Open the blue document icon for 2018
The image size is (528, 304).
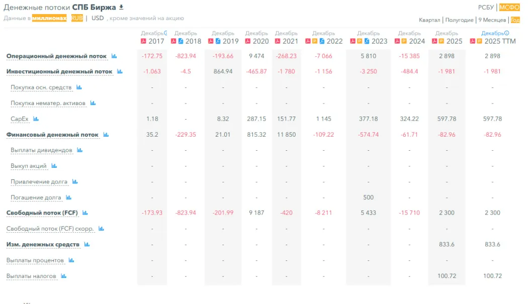click(x=181, y=41)
